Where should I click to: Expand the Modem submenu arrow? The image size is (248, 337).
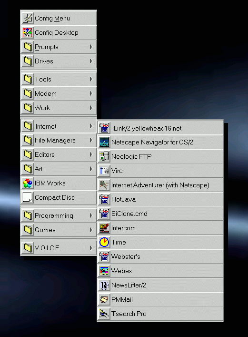(91, 93)
